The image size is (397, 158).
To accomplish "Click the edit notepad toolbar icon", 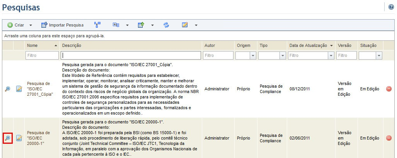I will click(x=185, y=25).
